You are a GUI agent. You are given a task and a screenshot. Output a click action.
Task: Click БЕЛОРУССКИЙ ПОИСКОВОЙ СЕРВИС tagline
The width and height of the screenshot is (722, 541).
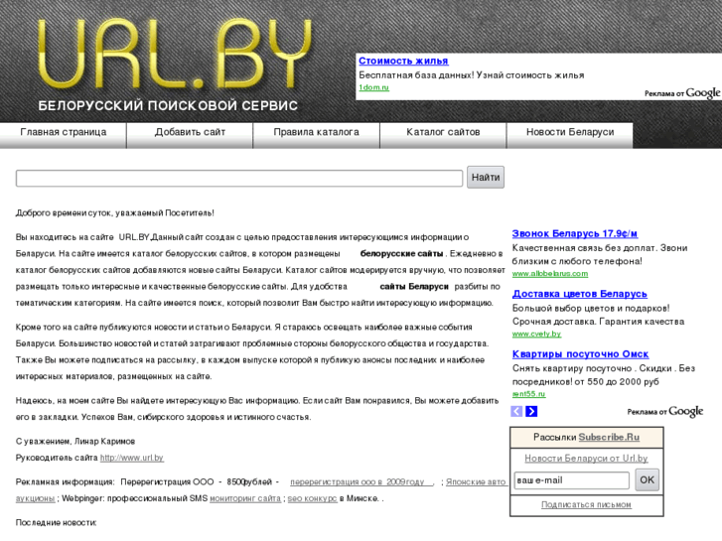[x=168, y=105]
